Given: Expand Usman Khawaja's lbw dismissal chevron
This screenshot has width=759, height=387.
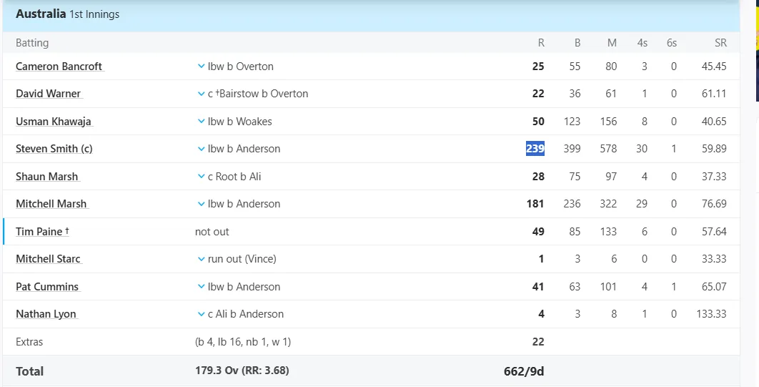Looking at the screenshot, I should (x=201, y=122).
